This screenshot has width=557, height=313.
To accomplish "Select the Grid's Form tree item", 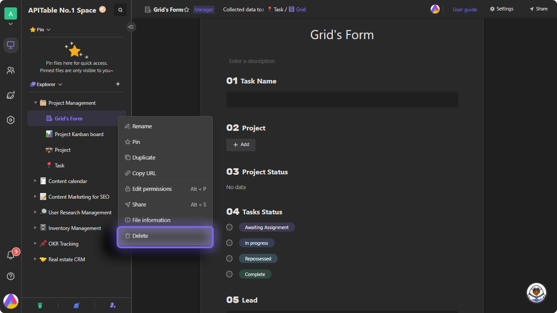I will tap(77, 118).
